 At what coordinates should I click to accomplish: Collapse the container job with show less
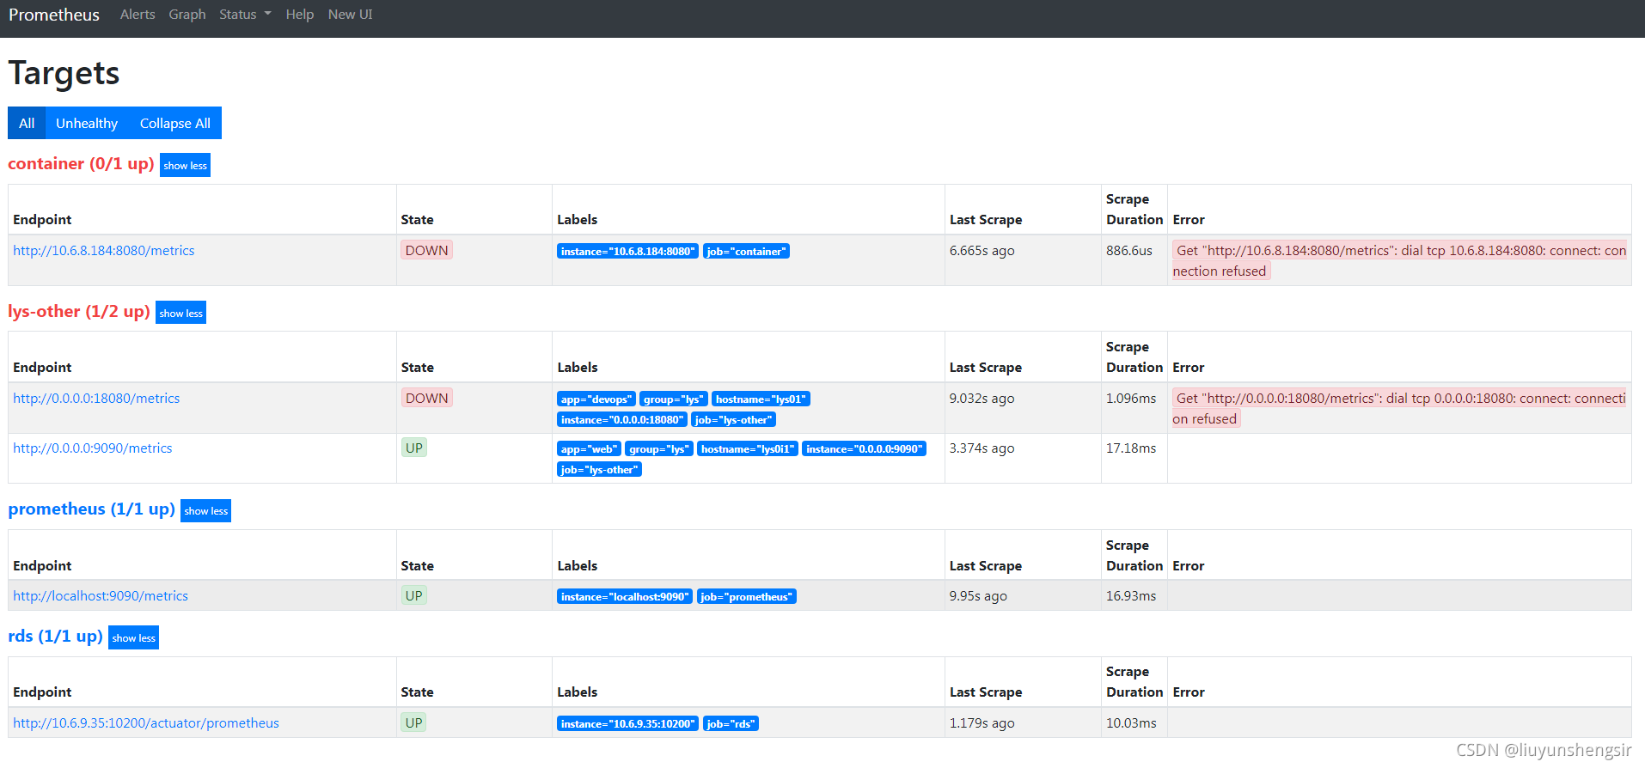(185, 166)
